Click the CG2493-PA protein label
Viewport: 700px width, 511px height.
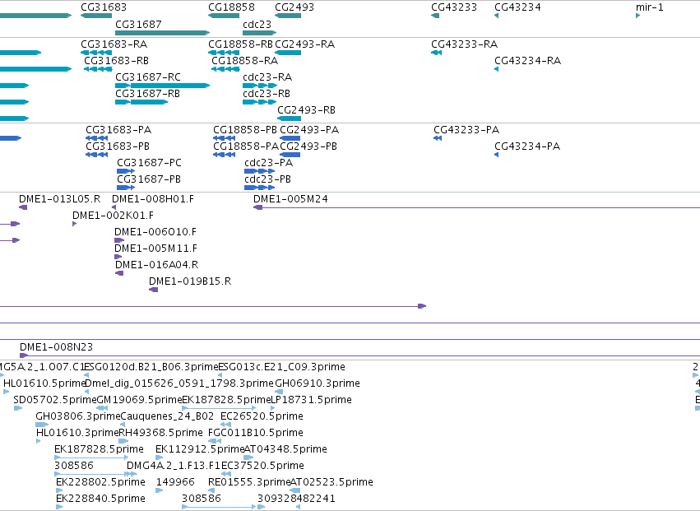pyautogui.click(x=309, y=130)
